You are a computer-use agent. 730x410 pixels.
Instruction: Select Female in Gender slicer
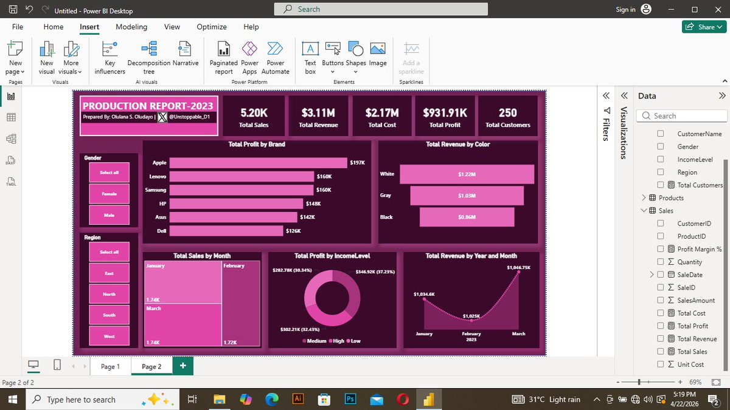(x=109, y=194)
